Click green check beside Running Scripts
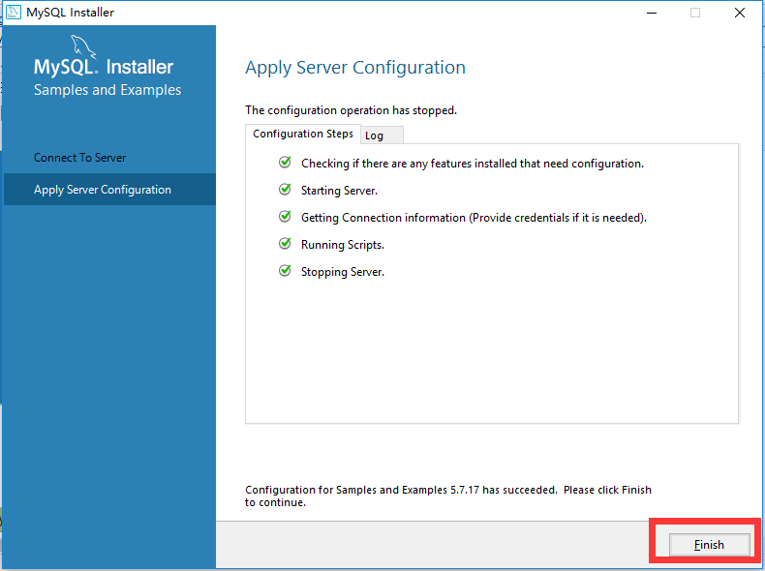 [x=285, y=244]
